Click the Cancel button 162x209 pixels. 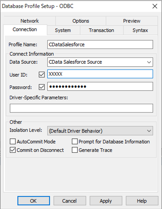tap(70, 201)
